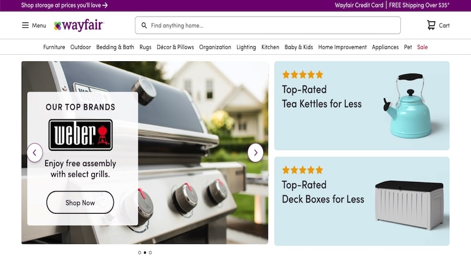471x265 pixels.
Task: Select the third carousel dot indicator
Action: [150, 253]
